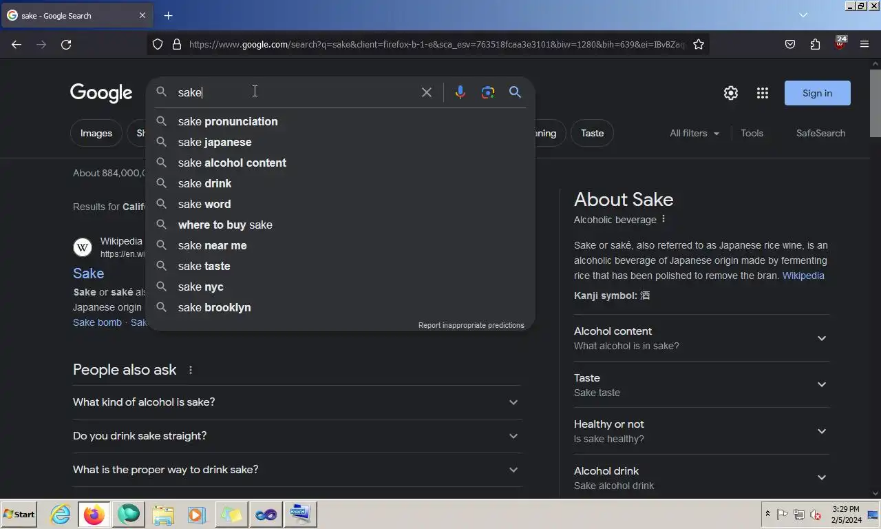This screenshot has width=881, height=529.
Task: Launch Internet Explorer from taskbar
Action: 61,515
